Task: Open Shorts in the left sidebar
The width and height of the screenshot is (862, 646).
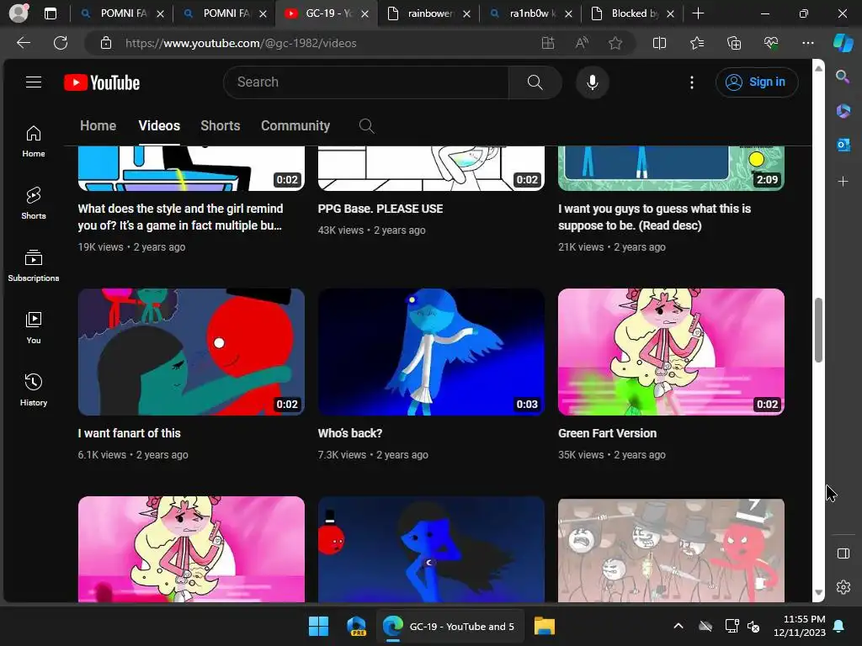Action: click(34, 204)
